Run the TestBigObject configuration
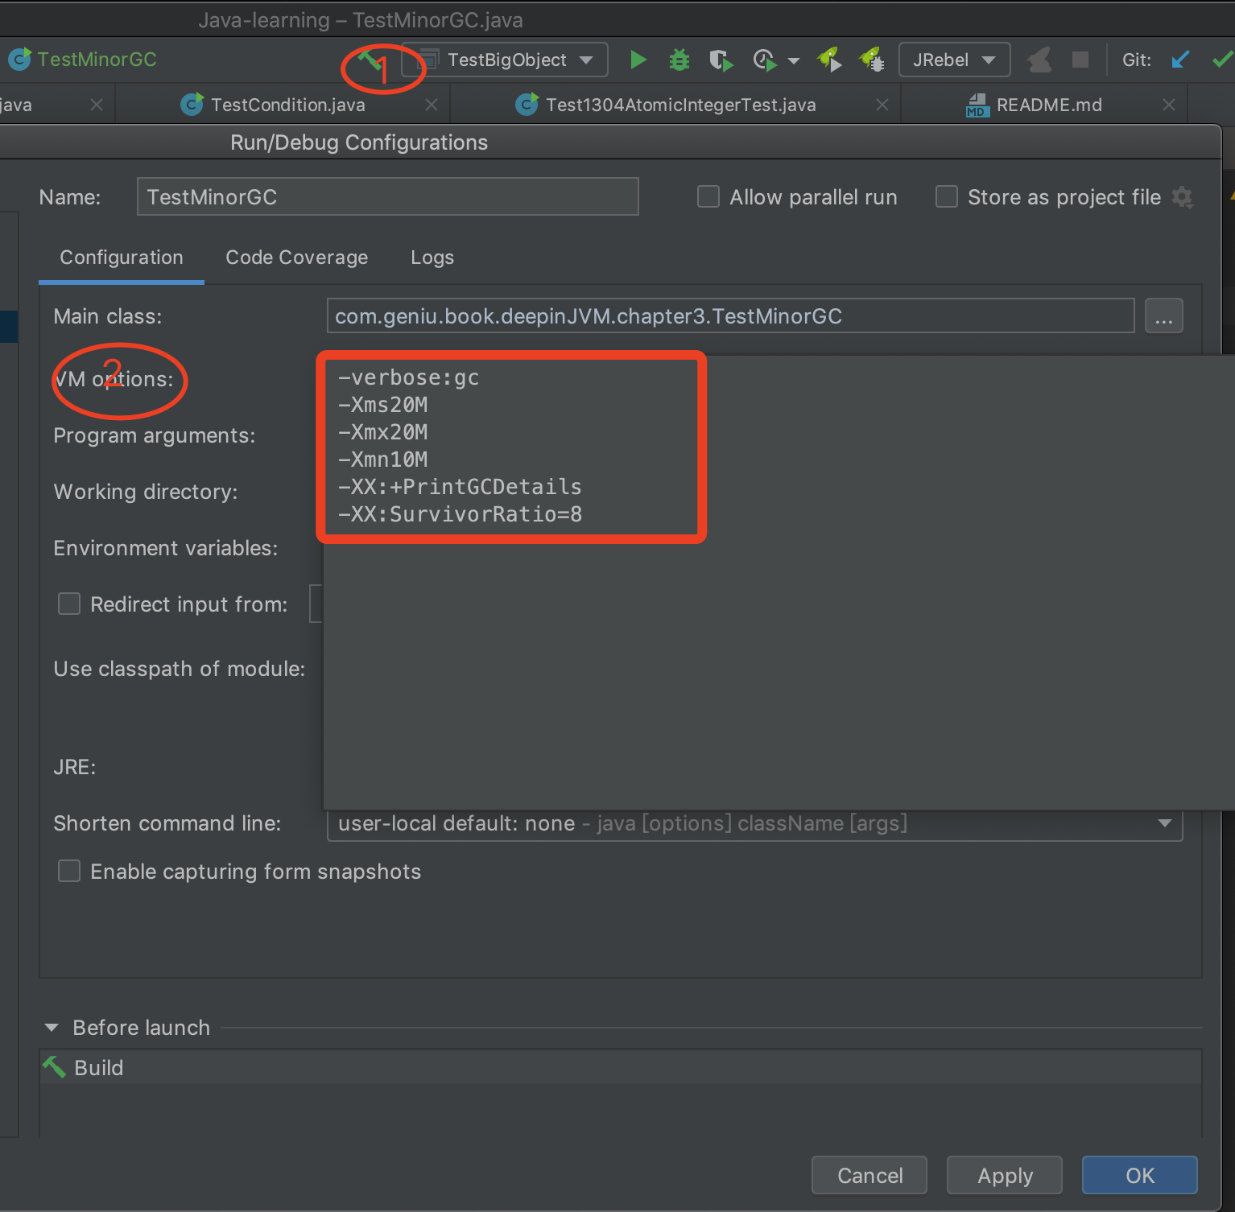Viewport: 1235px width, 1212px height. (x=638, y=60)
